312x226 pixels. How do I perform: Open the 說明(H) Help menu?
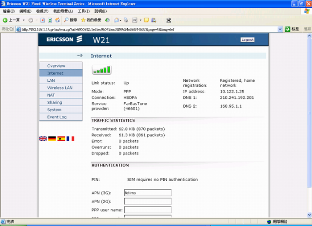click(x=100, y=11)
